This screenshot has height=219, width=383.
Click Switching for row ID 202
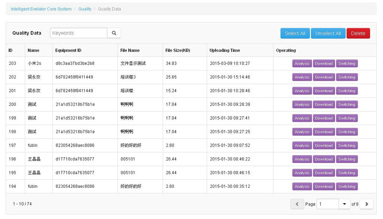point(347,77)
